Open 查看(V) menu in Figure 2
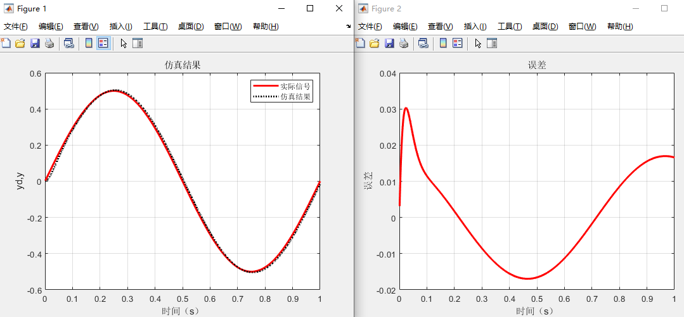The width and height of the screenshot is (684, 317). (x=440, y=27)
